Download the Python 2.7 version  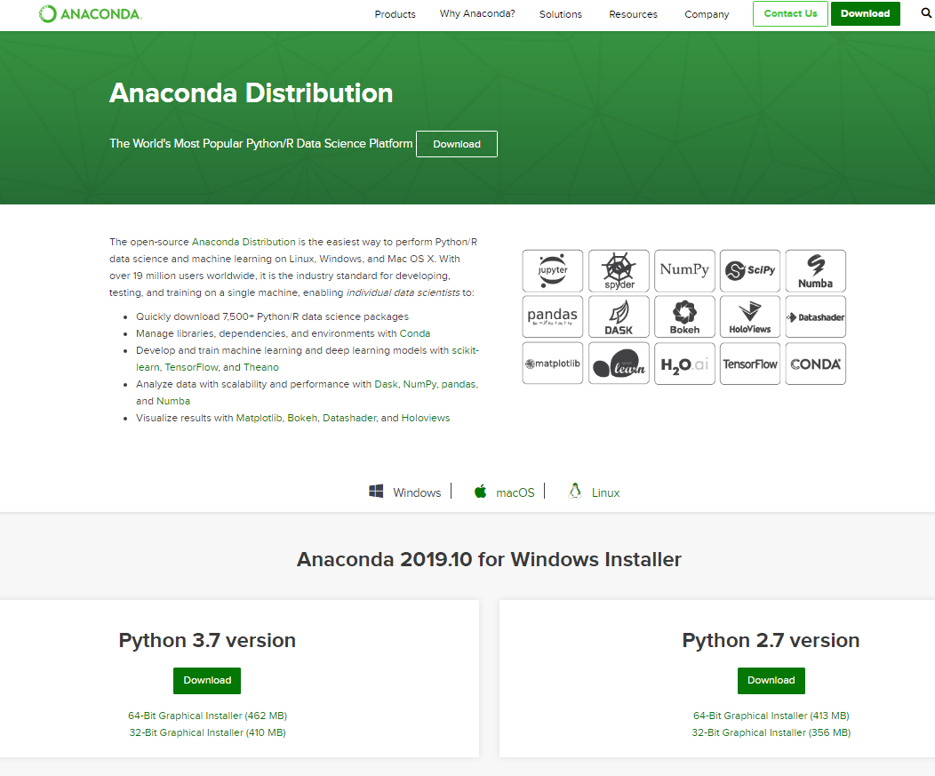pyautogui.click(x=771, y=681)
